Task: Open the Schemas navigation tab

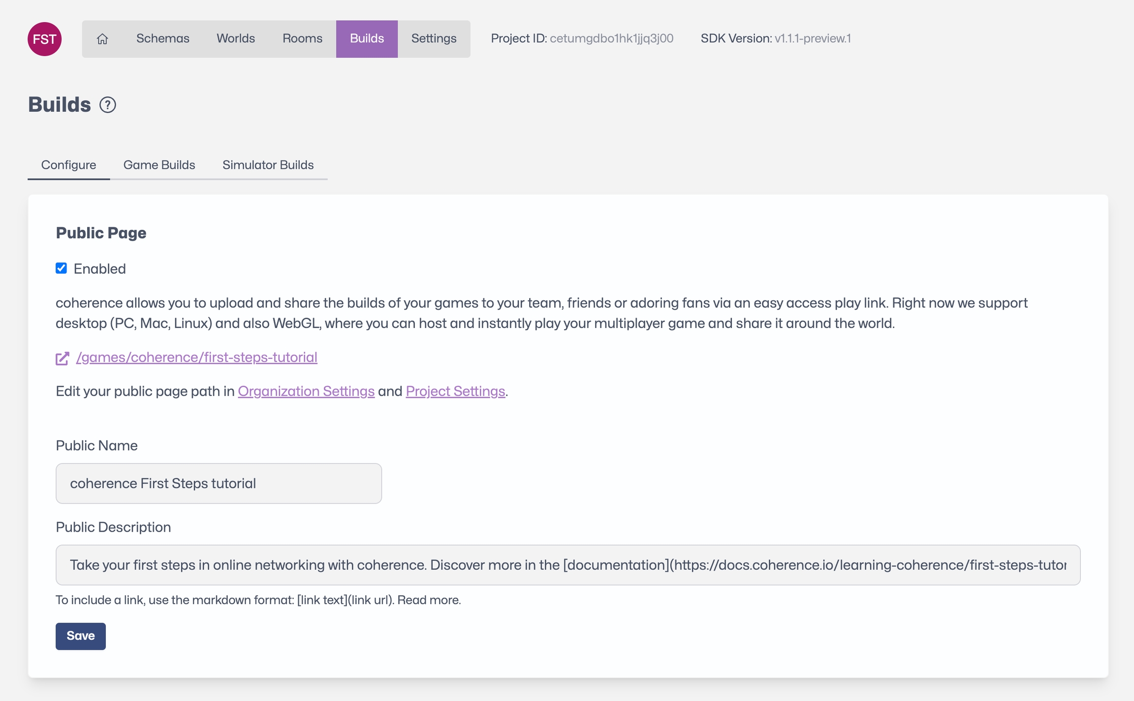Action: (162, 39)
